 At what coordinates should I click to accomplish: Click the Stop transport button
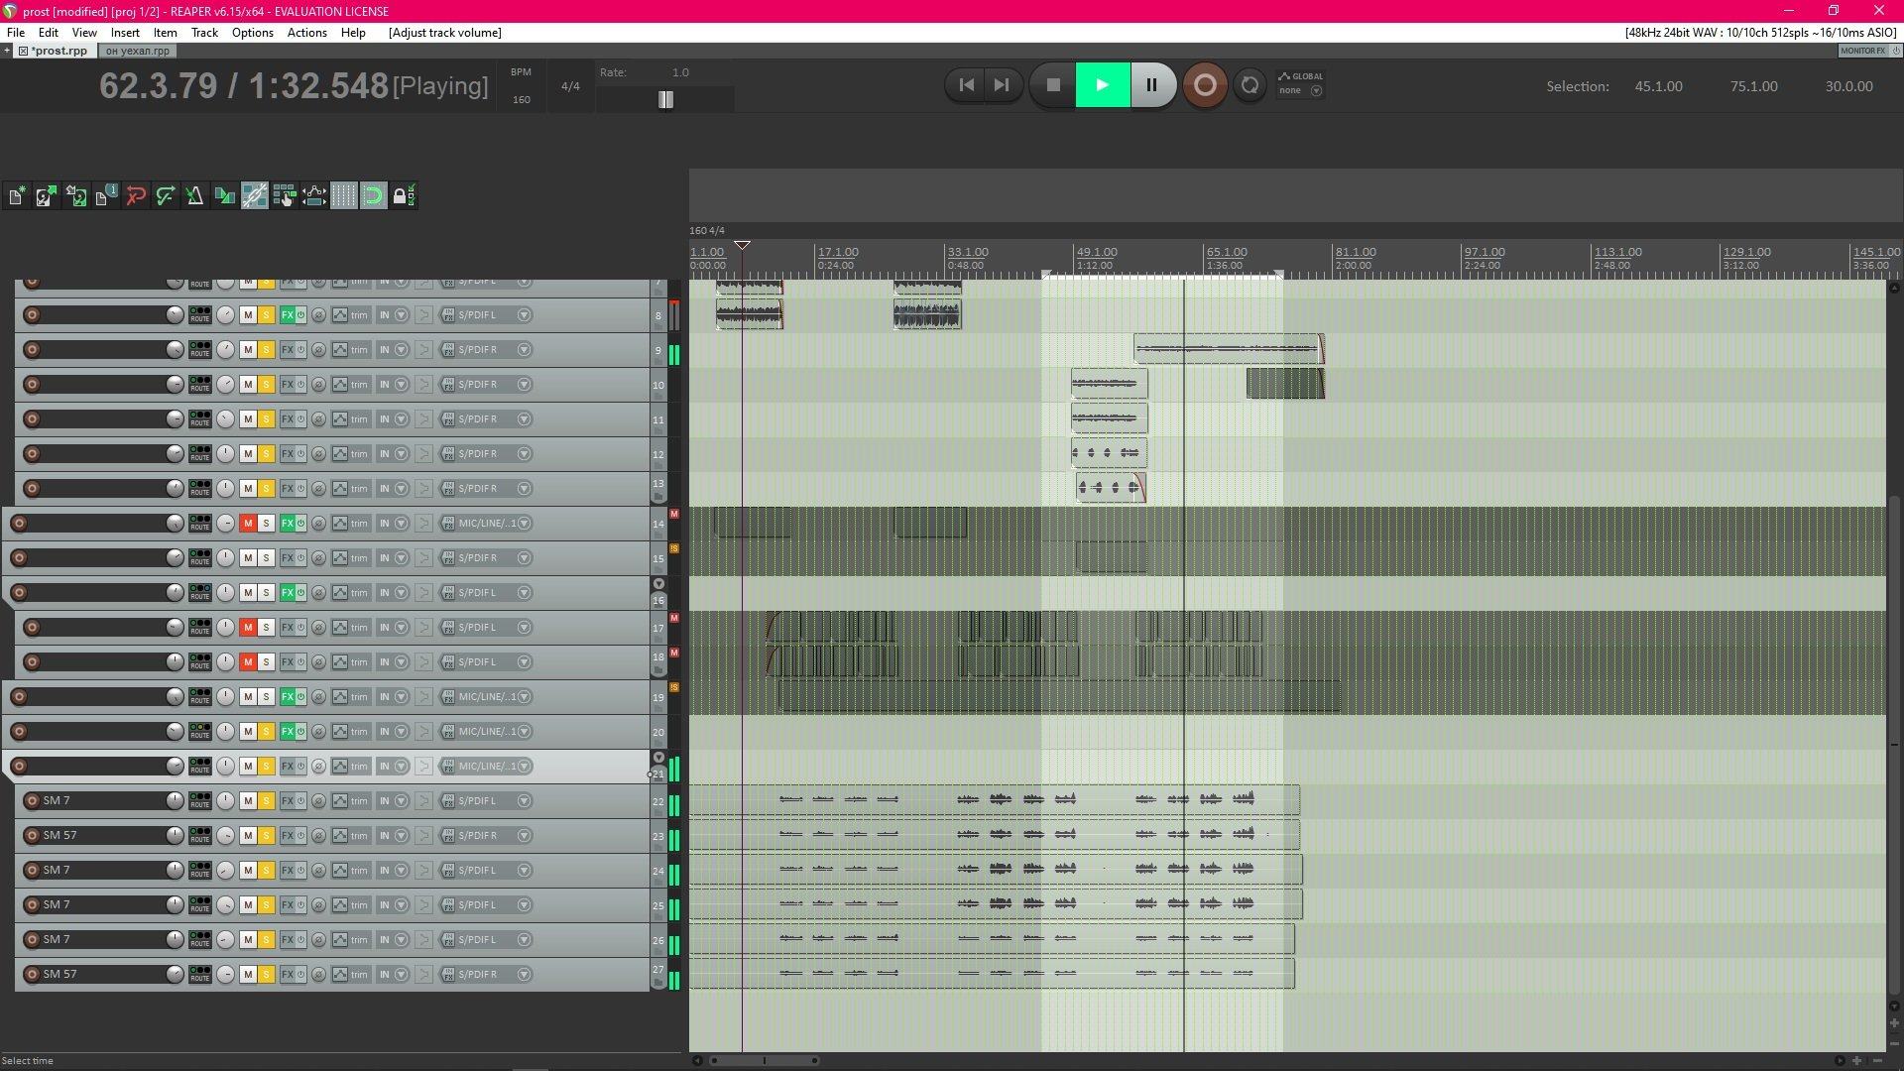1053,85
